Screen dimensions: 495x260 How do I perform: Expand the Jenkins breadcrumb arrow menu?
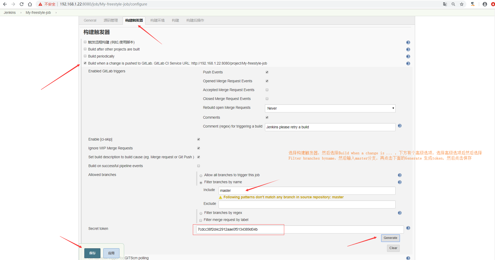pos(21,12)
